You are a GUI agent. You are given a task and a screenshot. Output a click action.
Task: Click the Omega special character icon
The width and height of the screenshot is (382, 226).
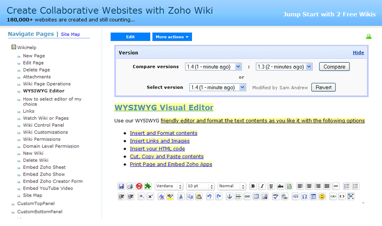304,196
